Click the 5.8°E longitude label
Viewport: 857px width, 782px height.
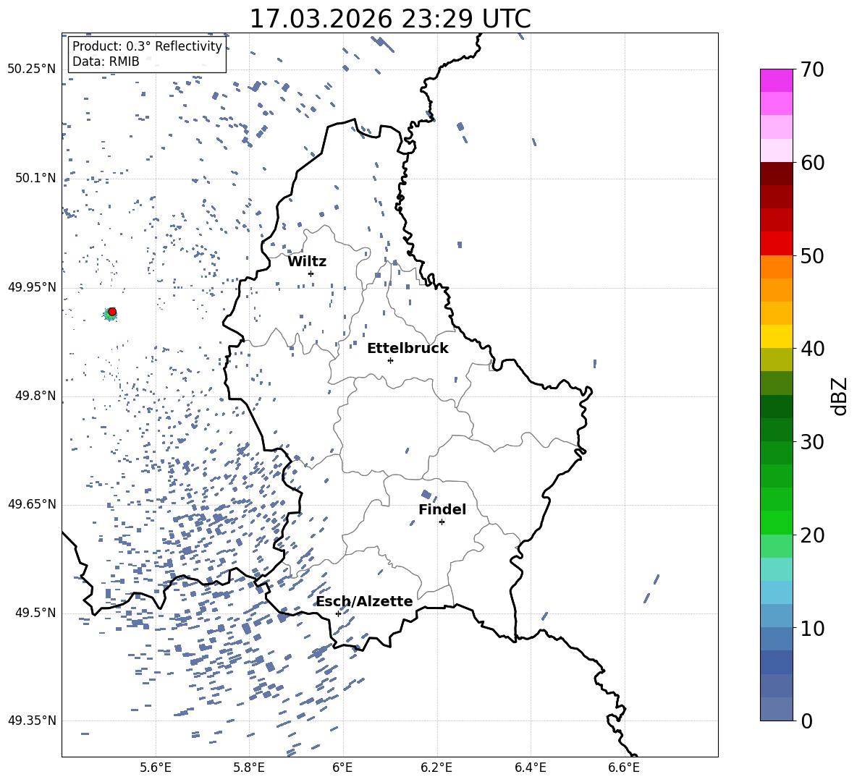tap(249, 768)
